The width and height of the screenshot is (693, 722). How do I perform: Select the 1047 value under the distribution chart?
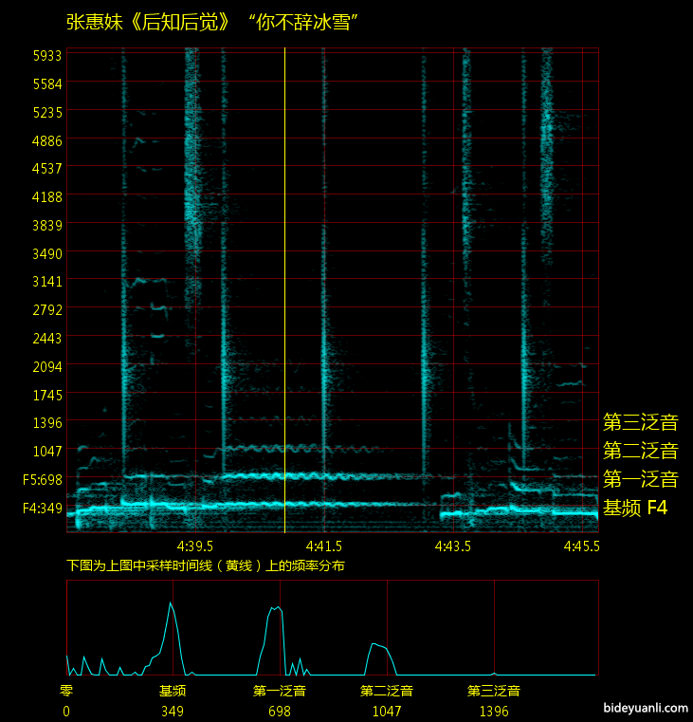386,712
